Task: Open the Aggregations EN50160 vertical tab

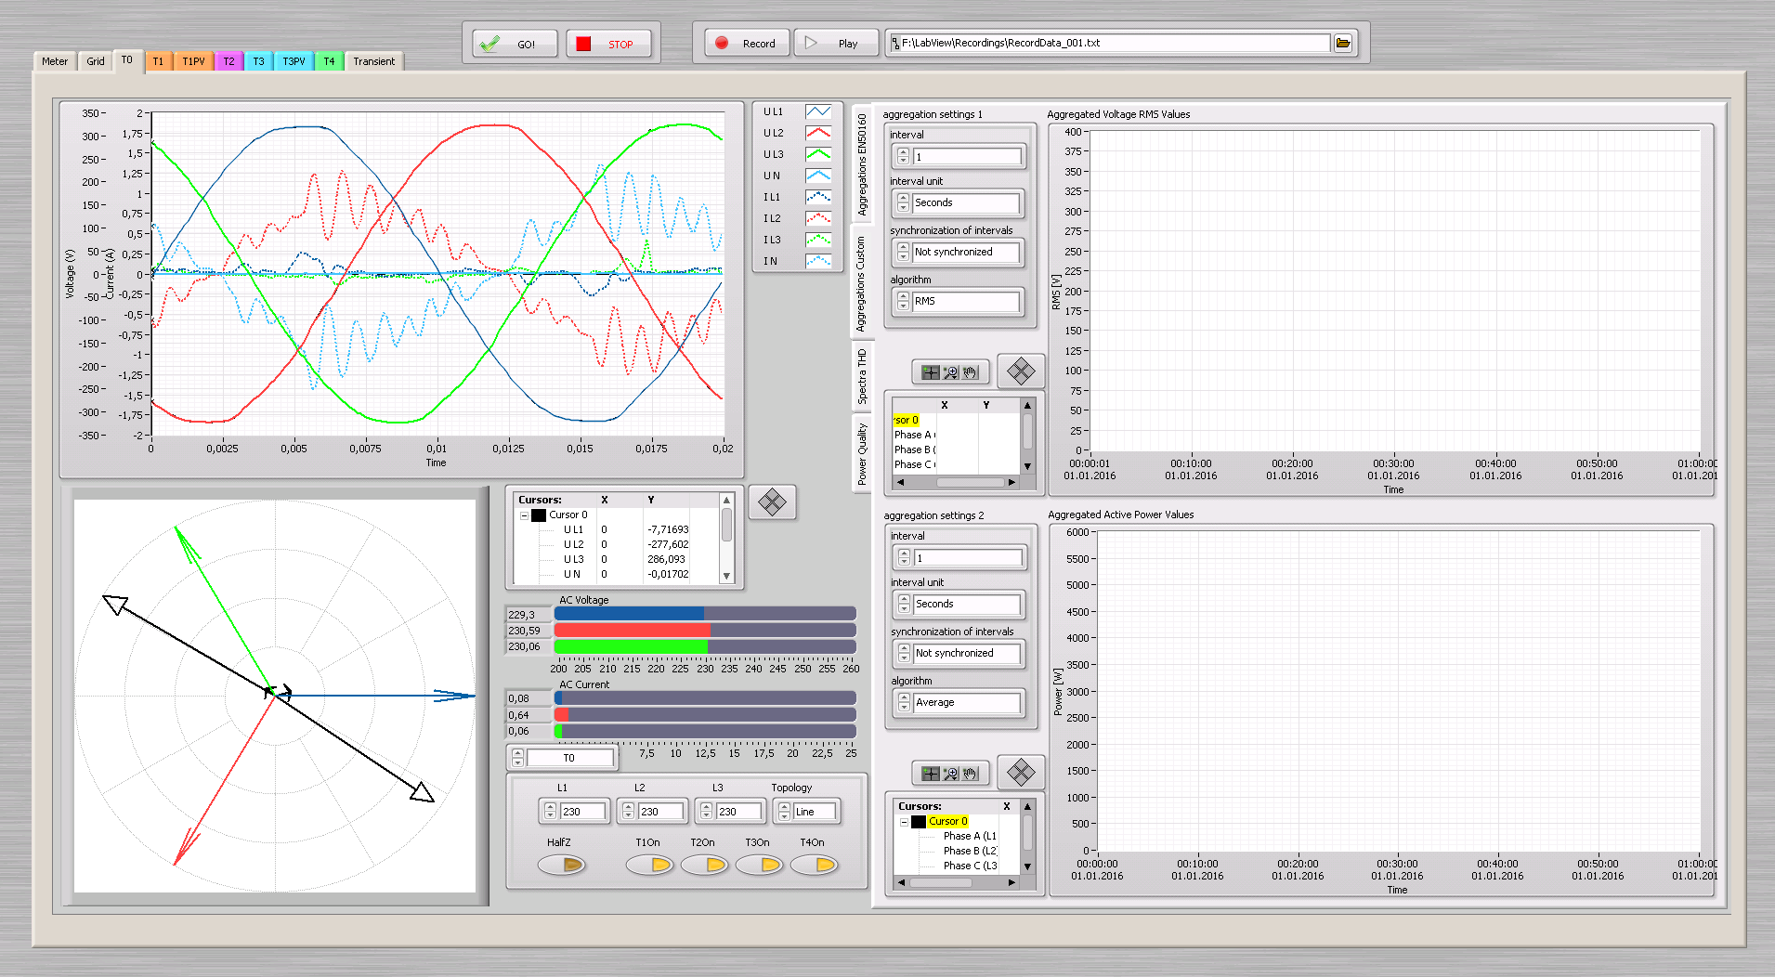Action: 862,163
